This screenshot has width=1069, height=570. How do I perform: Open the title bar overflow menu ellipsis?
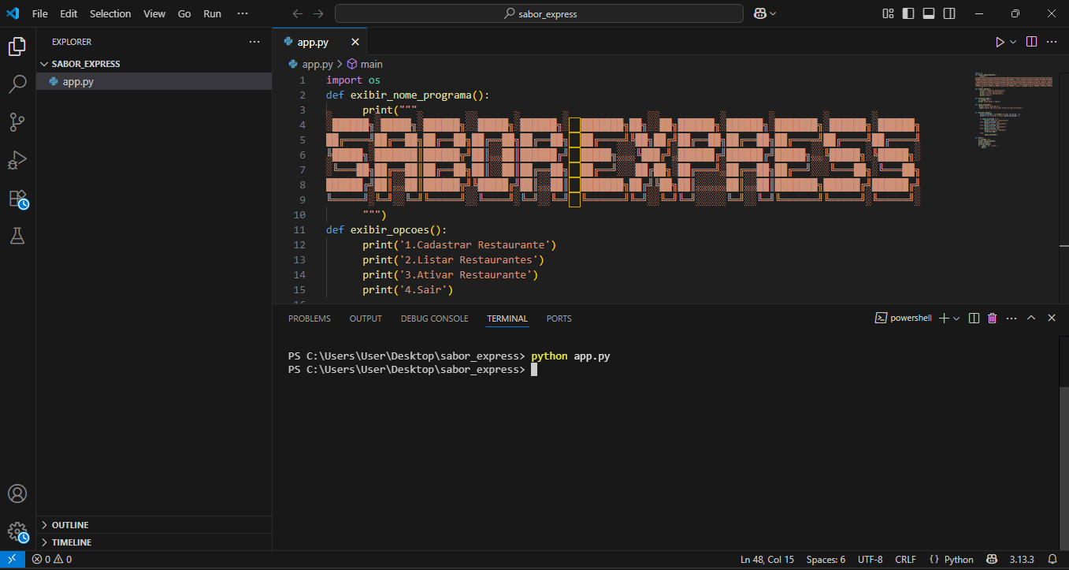coord(242,13)
